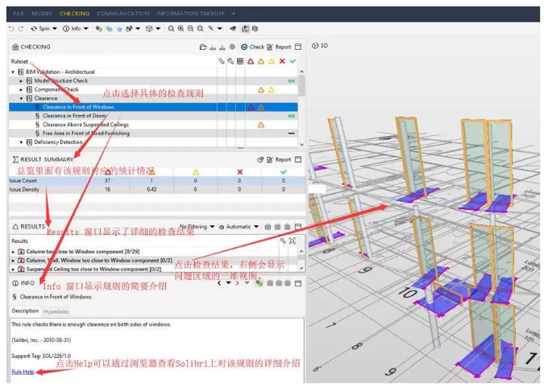
Task: Click the first magnifier zoom icon
Action: (x=171, y=29)
